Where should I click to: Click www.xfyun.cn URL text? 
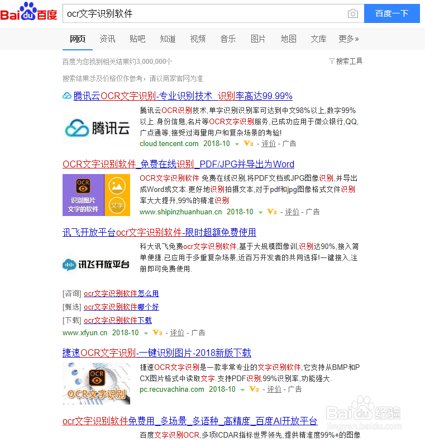[x=85, y=333]
